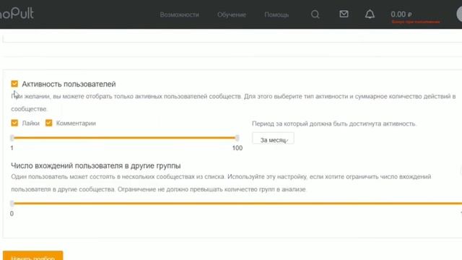Viewport: 462px width, 260px height.
Task: Click the Лайки label text
Action: coord(30,123)
